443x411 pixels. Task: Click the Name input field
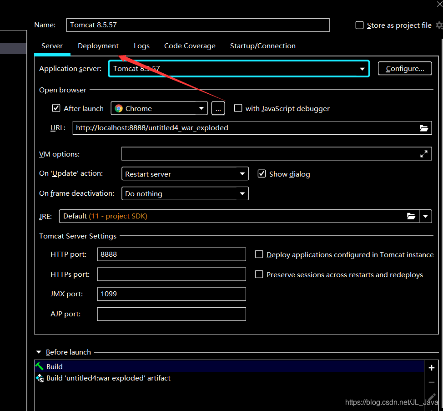(198, 25)
